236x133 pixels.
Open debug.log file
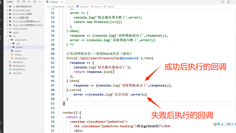[18, 62]
